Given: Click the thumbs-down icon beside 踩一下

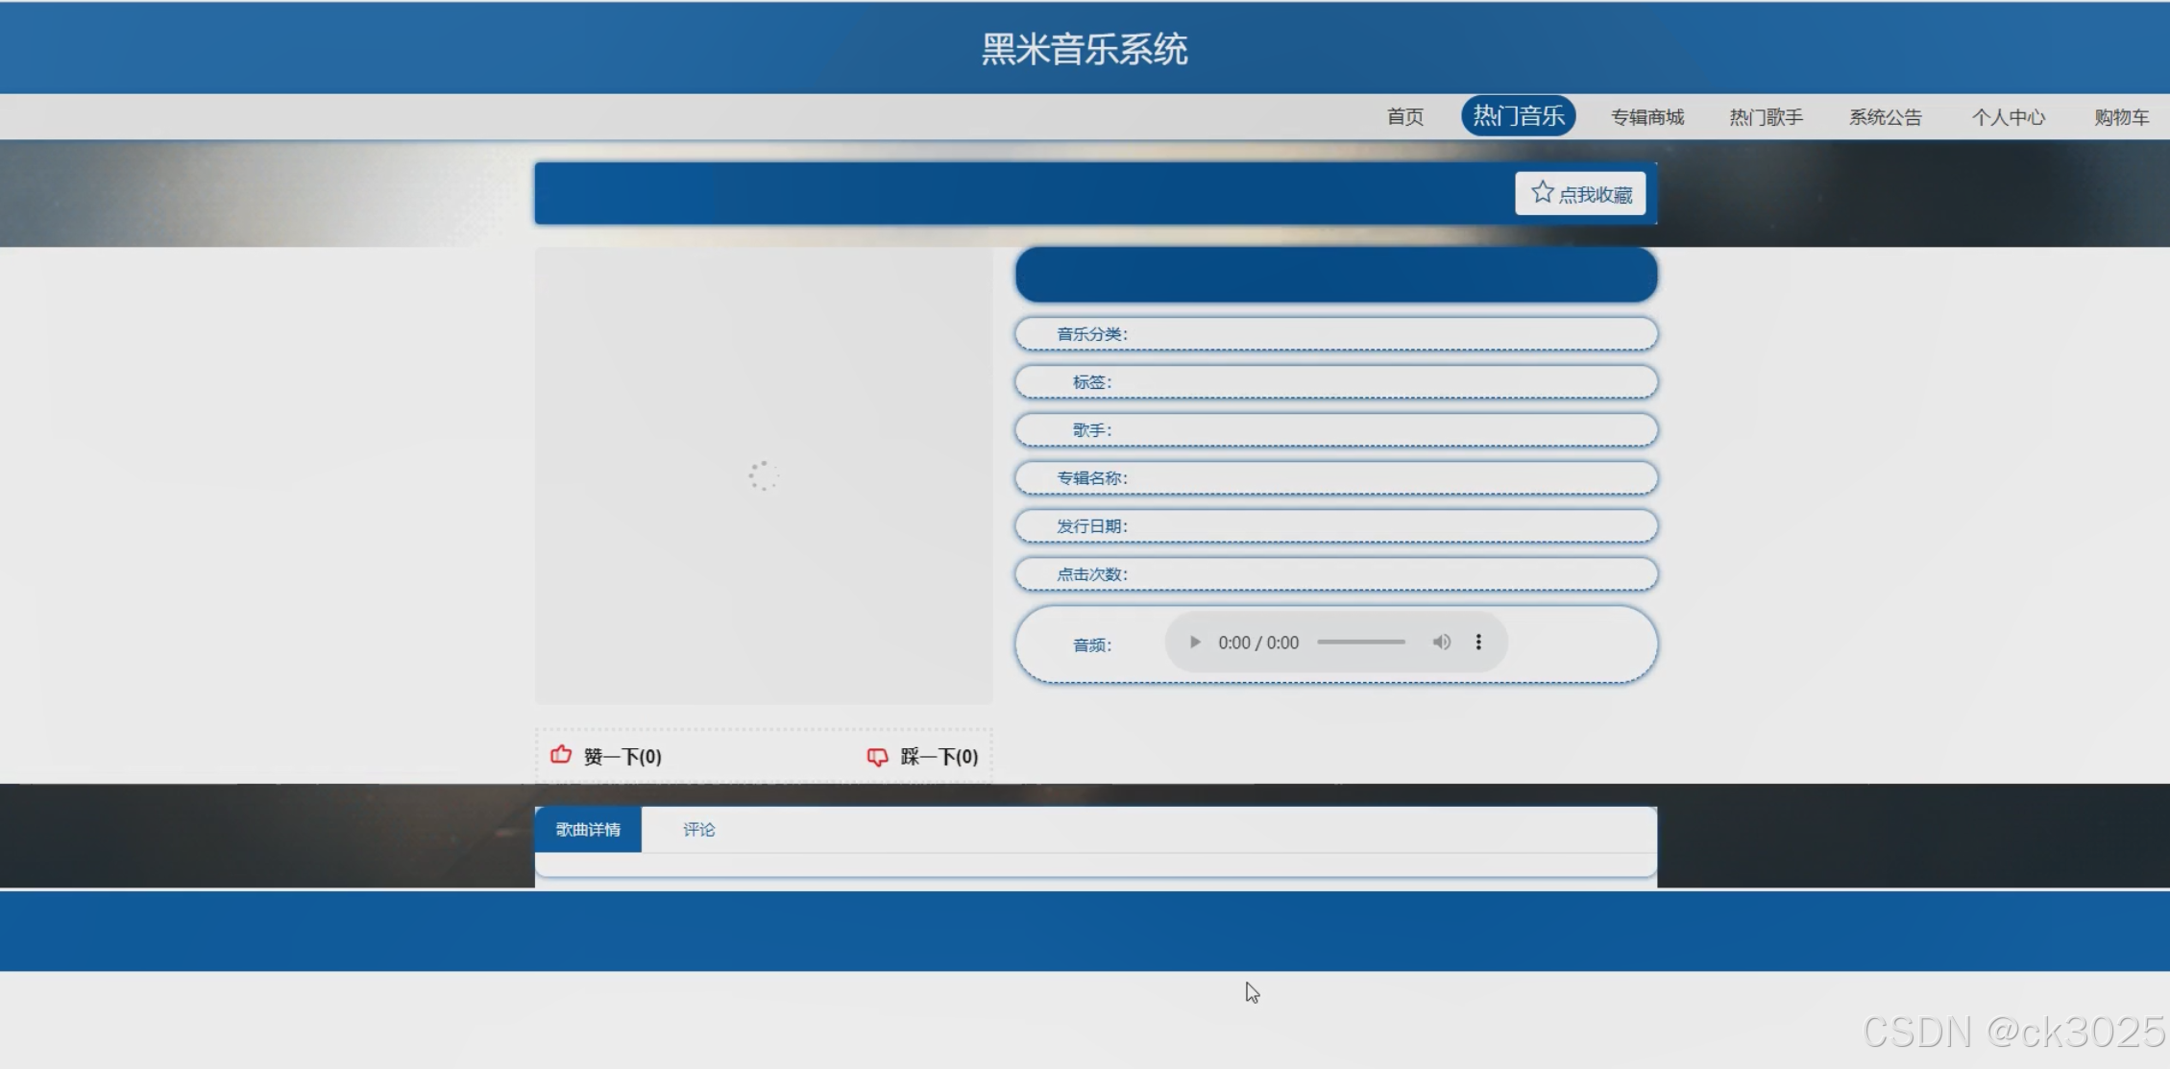Looking at the screenshot, I should tap(877, 757).
